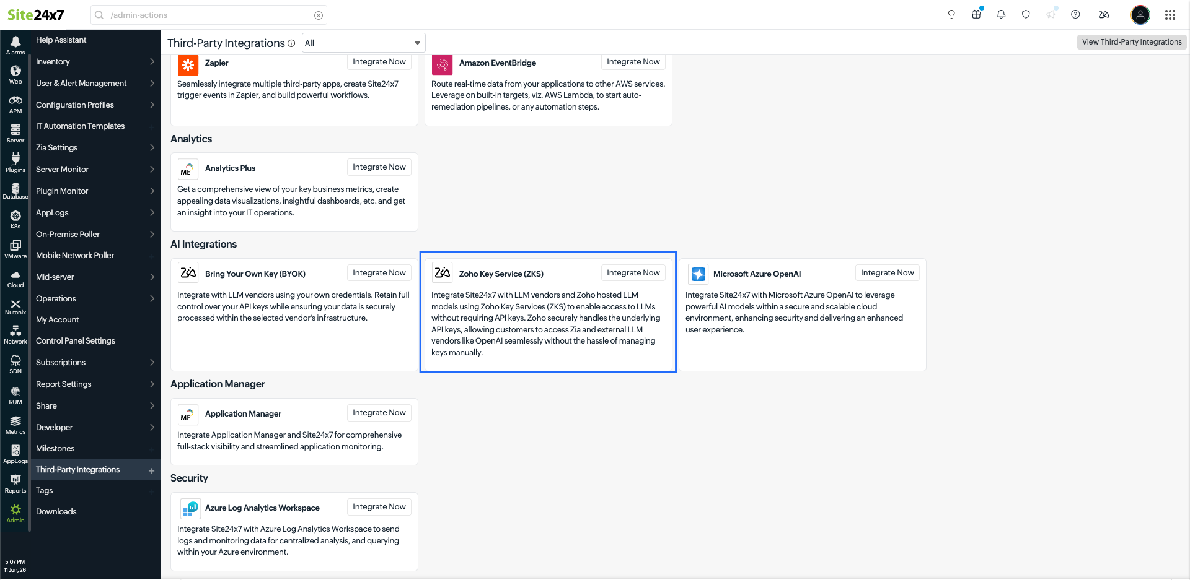Expand the Developer menu
The height and width of the screenshot is (580, 1190).
pyautogui.click(x=95, y=427)
